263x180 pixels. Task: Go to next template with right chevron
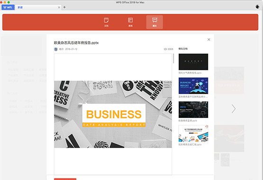coord(234,109)
